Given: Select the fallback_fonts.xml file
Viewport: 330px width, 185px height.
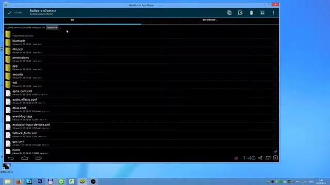Looking at the screenshot, I should 141,135.
